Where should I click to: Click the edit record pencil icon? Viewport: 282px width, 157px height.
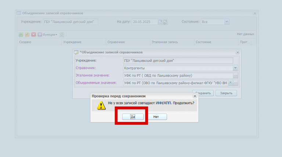(27, 34)
